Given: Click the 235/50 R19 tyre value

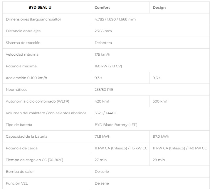Looking at the screenshot, I should coord(104,90).
